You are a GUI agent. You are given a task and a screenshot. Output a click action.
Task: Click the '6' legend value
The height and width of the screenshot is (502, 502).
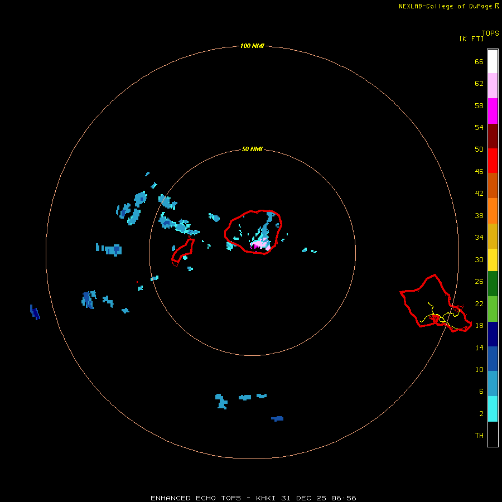[x=481, y=391]
